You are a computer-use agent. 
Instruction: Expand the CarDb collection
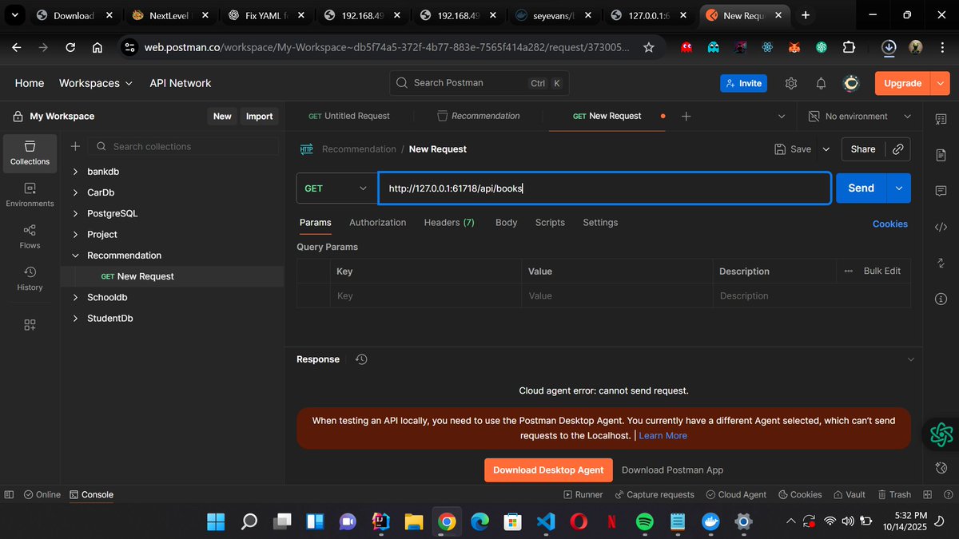(76, 192)
